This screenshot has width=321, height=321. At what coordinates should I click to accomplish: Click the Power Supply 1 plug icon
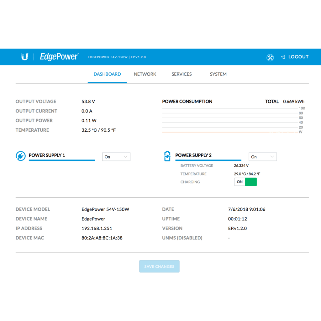pyautogui.click(x=21, y=156)
